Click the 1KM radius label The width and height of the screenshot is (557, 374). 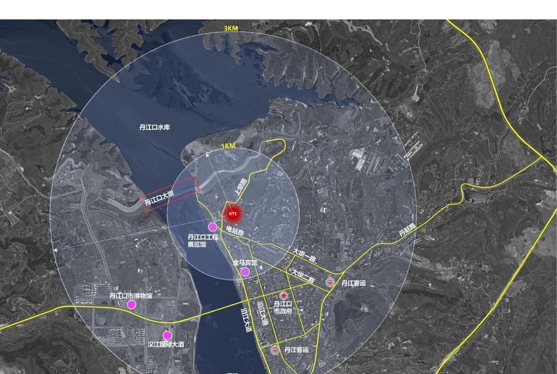[228, 146]
